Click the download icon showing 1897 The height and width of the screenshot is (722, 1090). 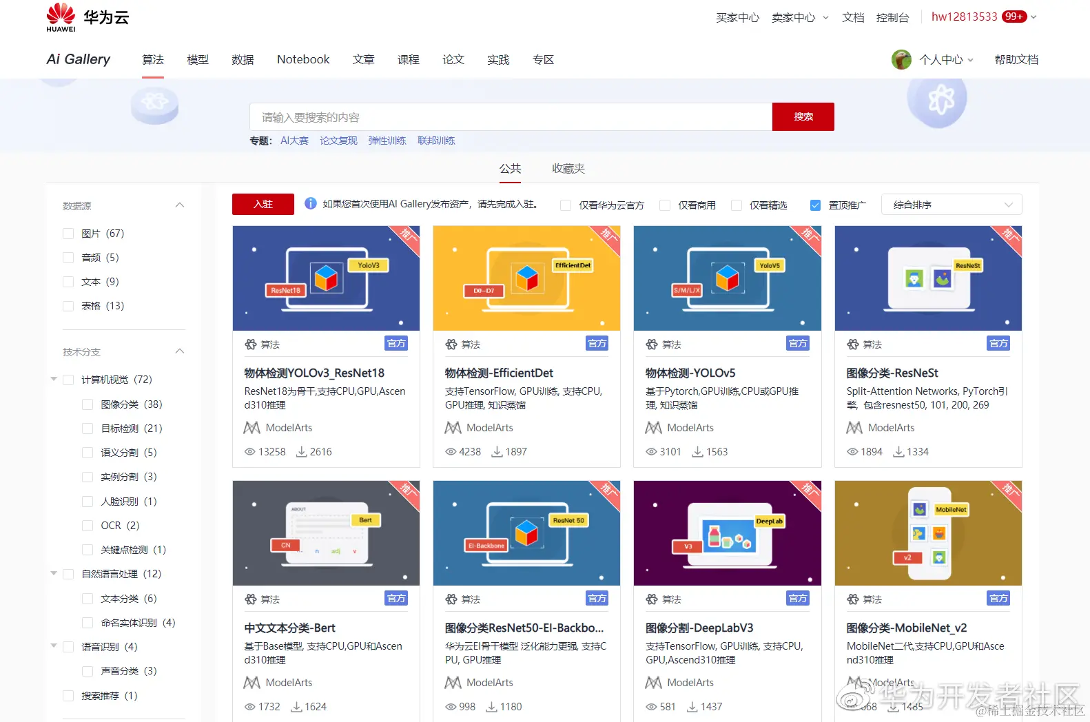click(497, 452)
